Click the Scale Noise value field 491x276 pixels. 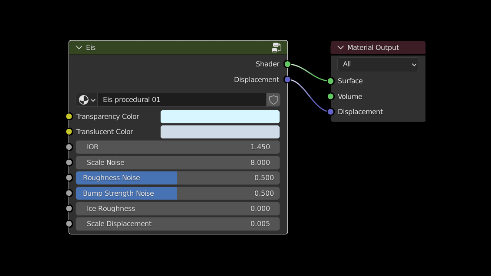click(178, 163)
